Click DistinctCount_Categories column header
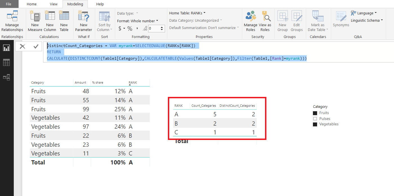 [x=237, y=106]
